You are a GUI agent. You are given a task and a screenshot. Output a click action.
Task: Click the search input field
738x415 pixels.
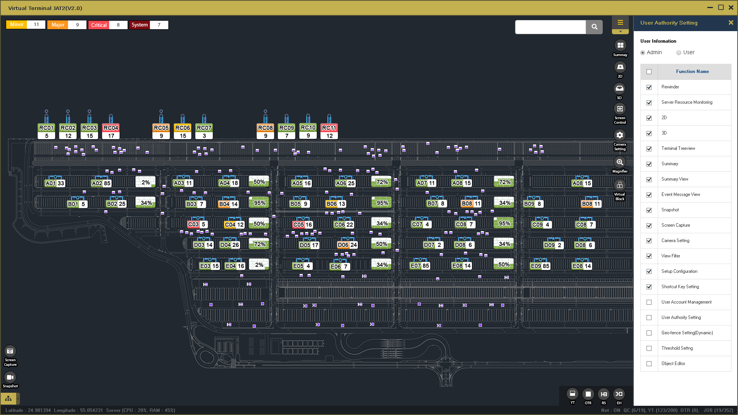550,27
